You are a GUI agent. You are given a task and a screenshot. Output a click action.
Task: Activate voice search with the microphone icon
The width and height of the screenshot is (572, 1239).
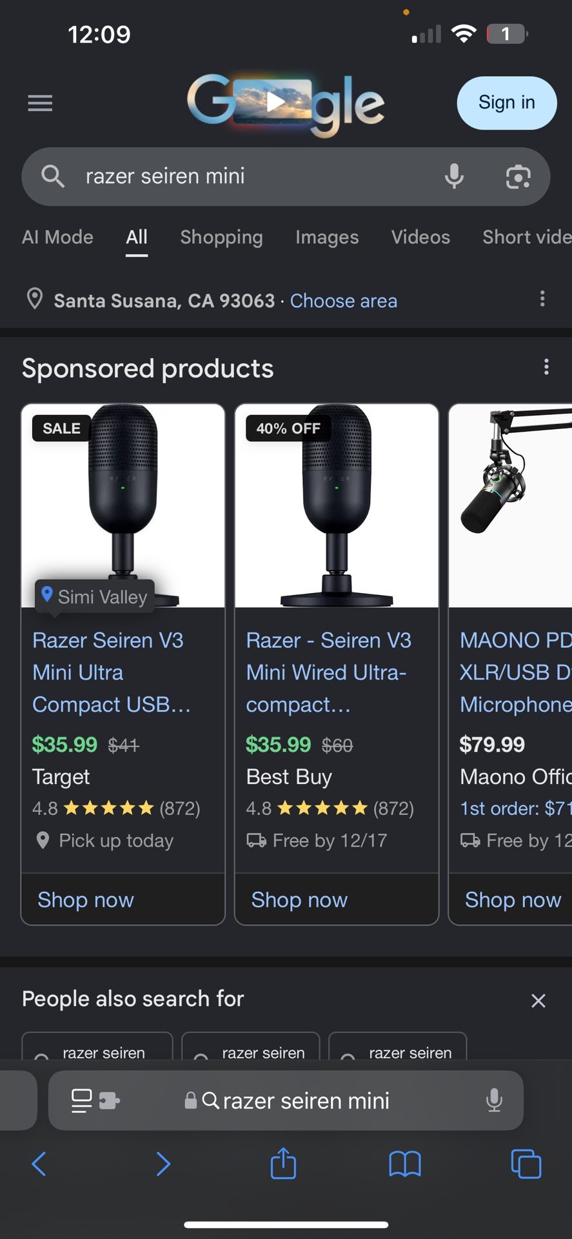(455, 176)
